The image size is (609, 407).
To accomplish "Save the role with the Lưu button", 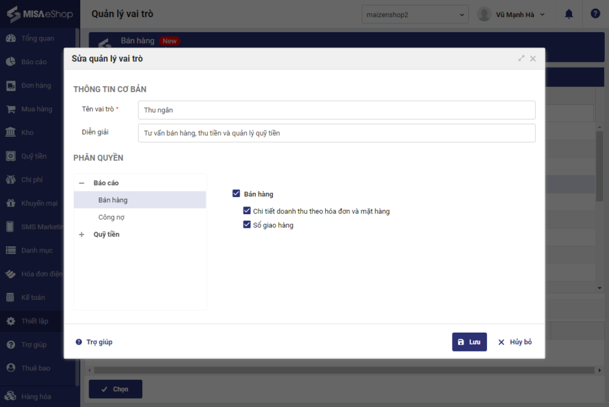I will point(469,342).
